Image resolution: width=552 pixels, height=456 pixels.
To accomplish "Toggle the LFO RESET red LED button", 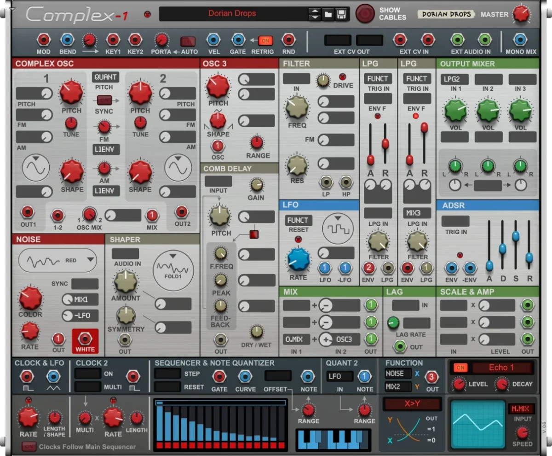I will [x=298, y=239].
